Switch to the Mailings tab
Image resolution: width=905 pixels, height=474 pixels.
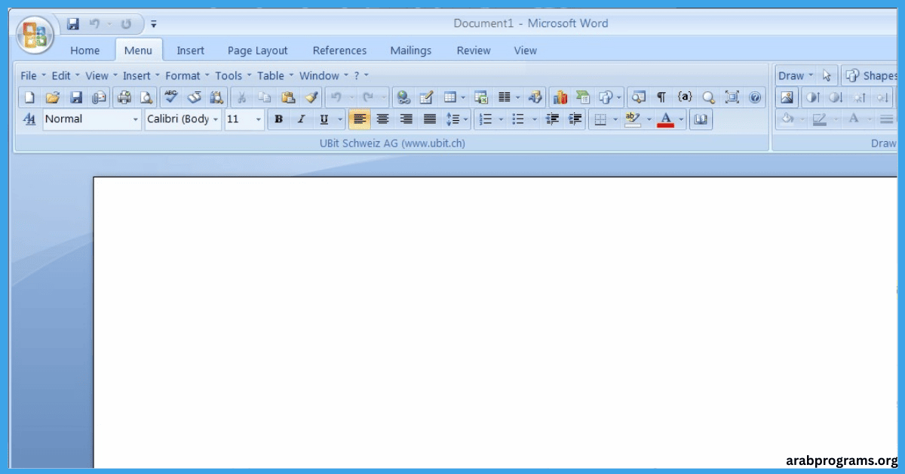411,51
